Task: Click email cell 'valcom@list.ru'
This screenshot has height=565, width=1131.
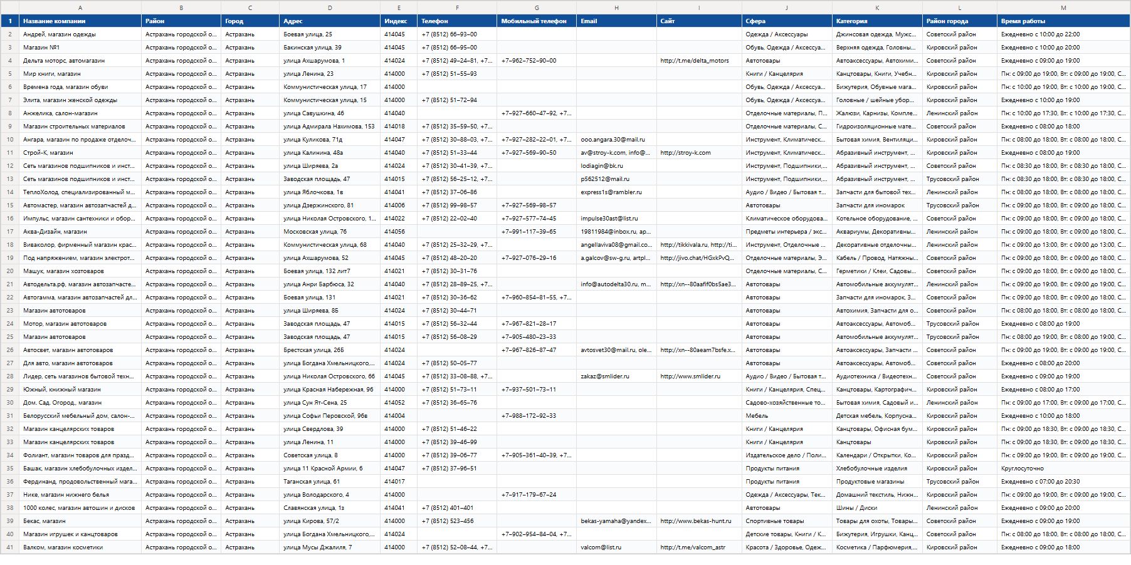Action: tap(616, 547)
